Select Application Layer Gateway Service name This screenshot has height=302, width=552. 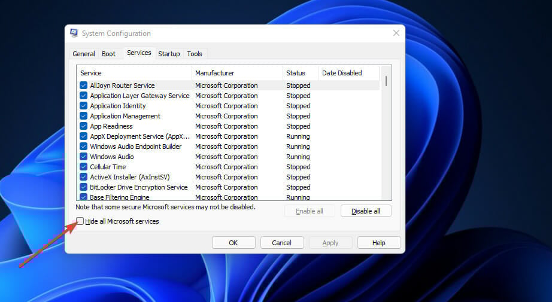139,96
